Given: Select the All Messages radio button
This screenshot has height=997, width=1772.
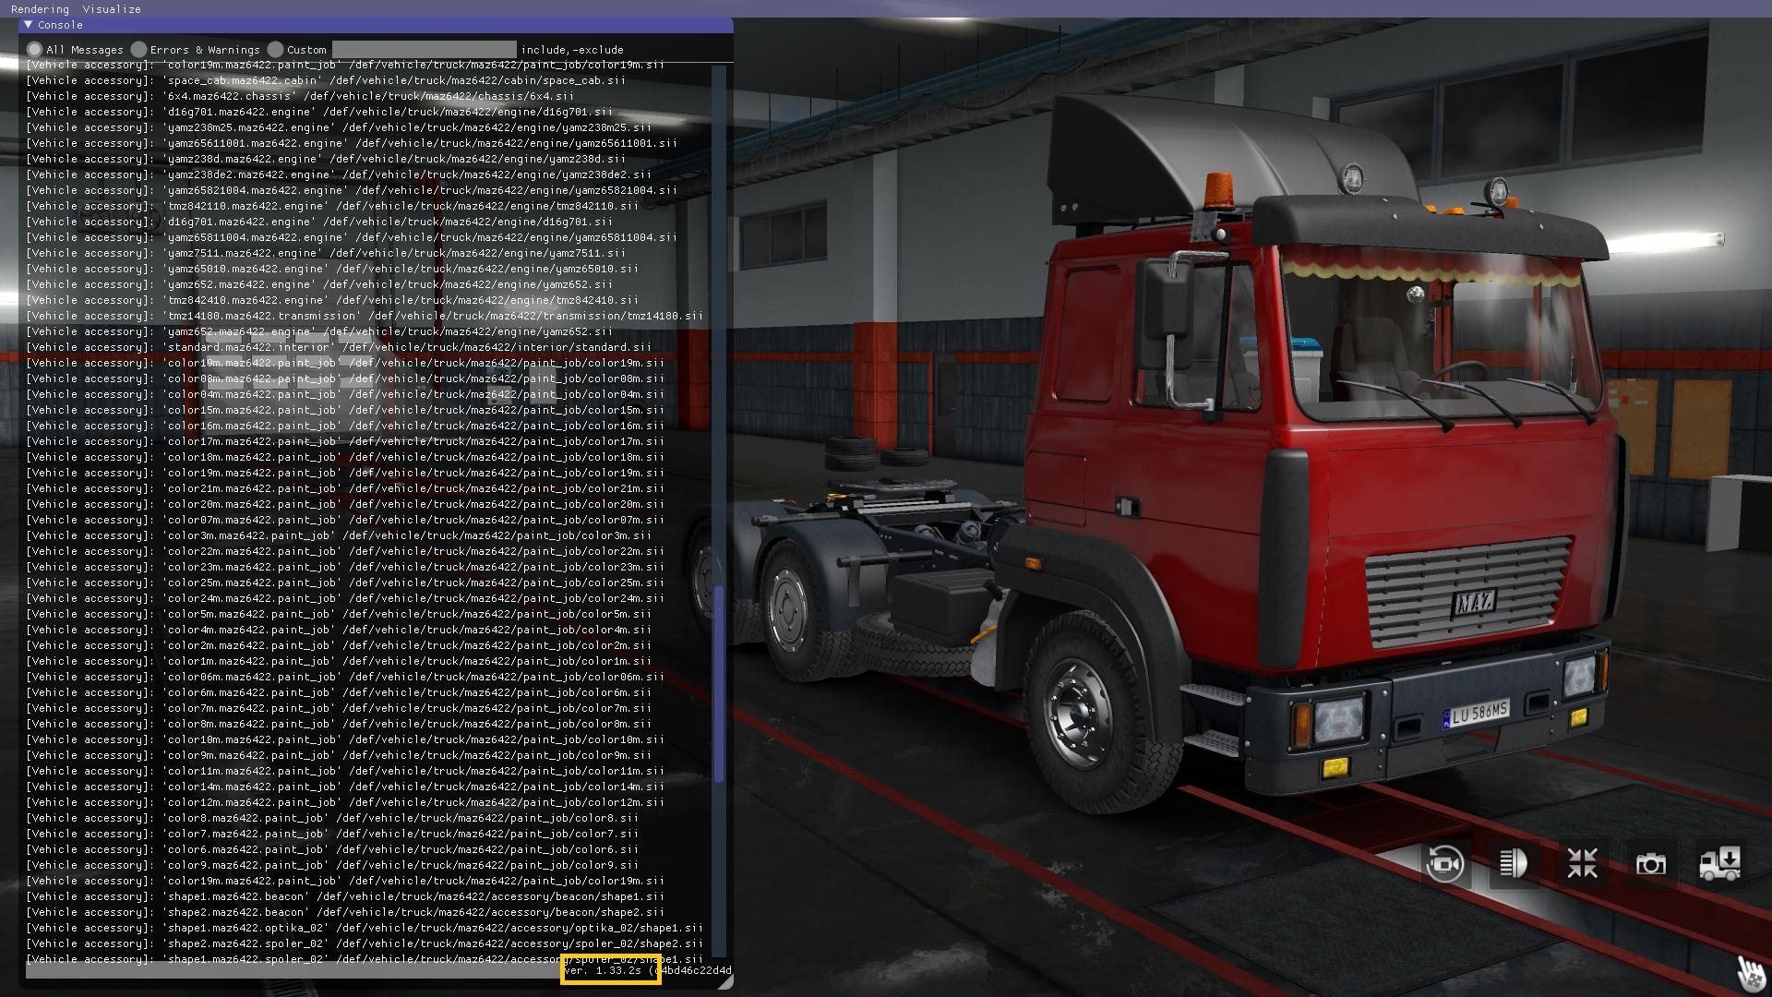Looking at the screenshot, I should pos(34,50).
